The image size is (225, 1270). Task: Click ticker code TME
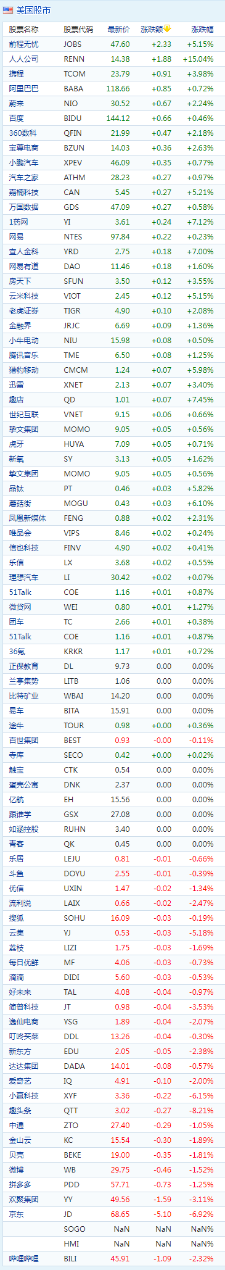coord(71,355)
